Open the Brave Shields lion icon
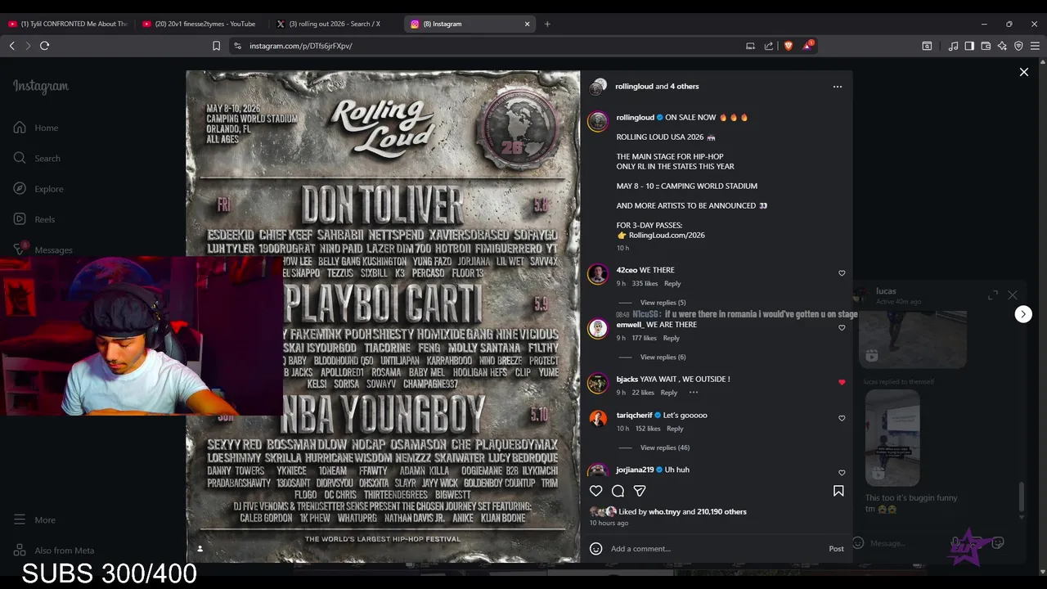The image size is (1047, 589). 789,46
